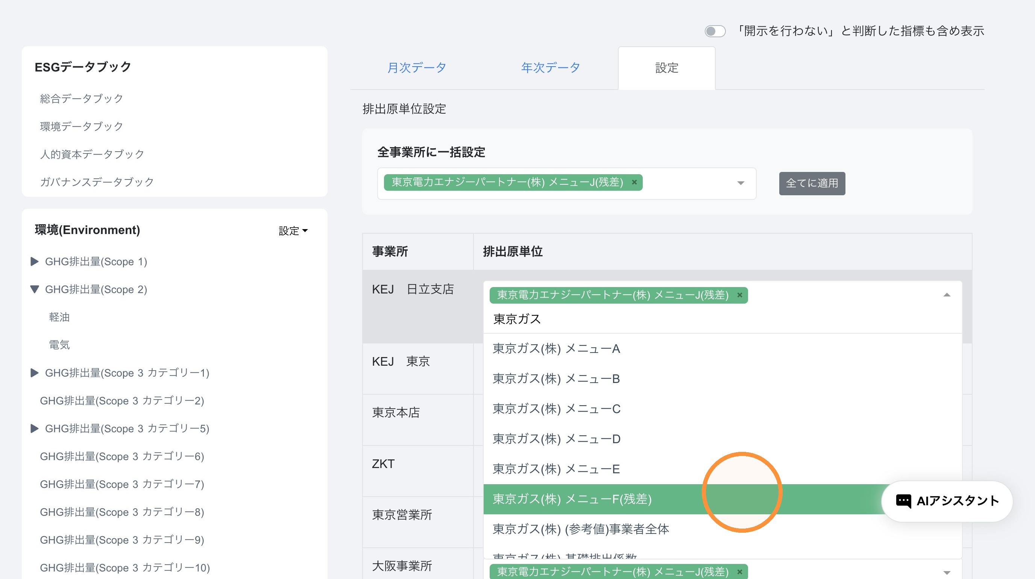Click the 大阪事業所 office cell
Viewport: 1035px width, 579px height.
418,563
